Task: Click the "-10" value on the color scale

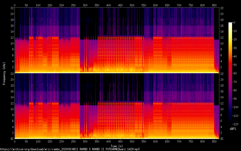Action: [x=235, y=31]
